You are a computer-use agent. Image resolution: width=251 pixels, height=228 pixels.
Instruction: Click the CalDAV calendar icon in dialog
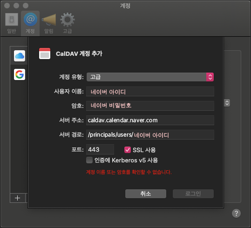point(45,54)
